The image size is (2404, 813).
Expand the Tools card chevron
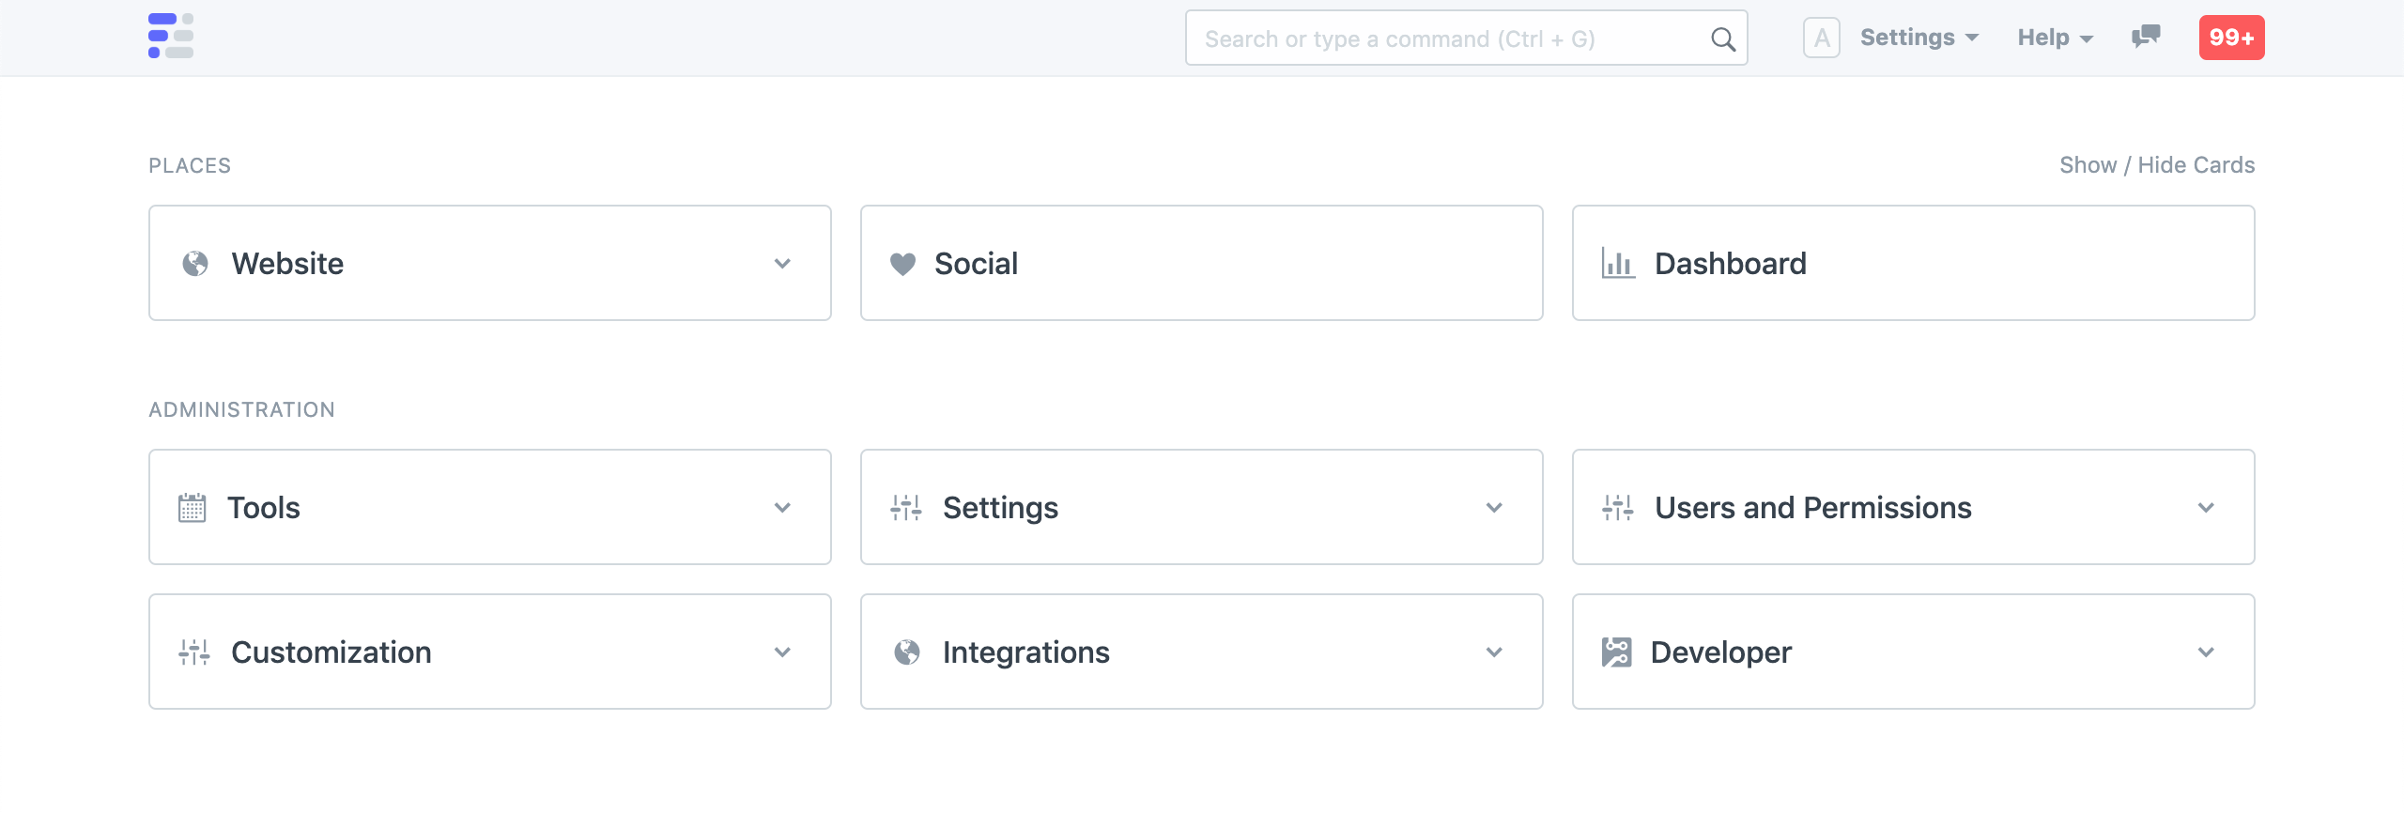point(782,508)
